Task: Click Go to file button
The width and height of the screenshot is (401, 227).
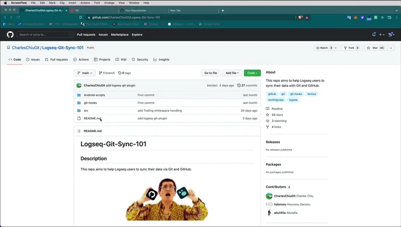Action: tap(211, 73)
